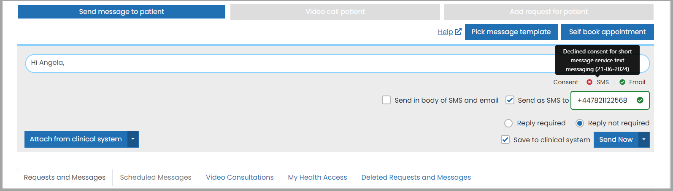The height and width of the screenshot is (191, 673).
Task: Uncheck the Send as SMS to checkbox
Action: click(510, 100)
